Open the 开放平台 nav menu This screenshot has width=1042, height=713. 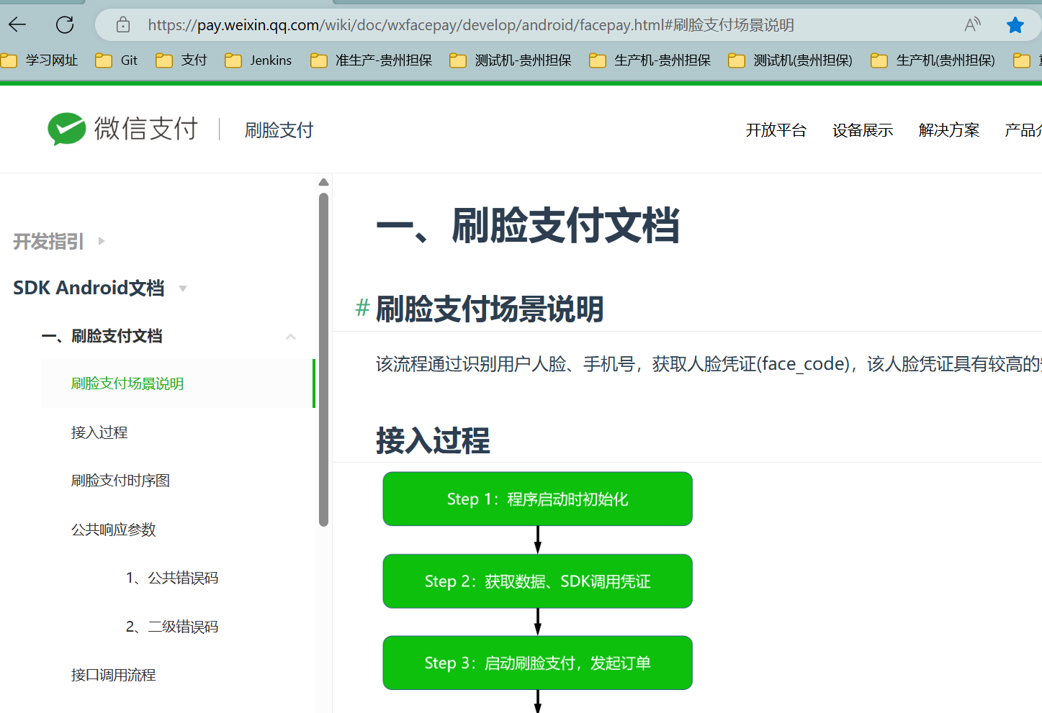coord(776,130)
